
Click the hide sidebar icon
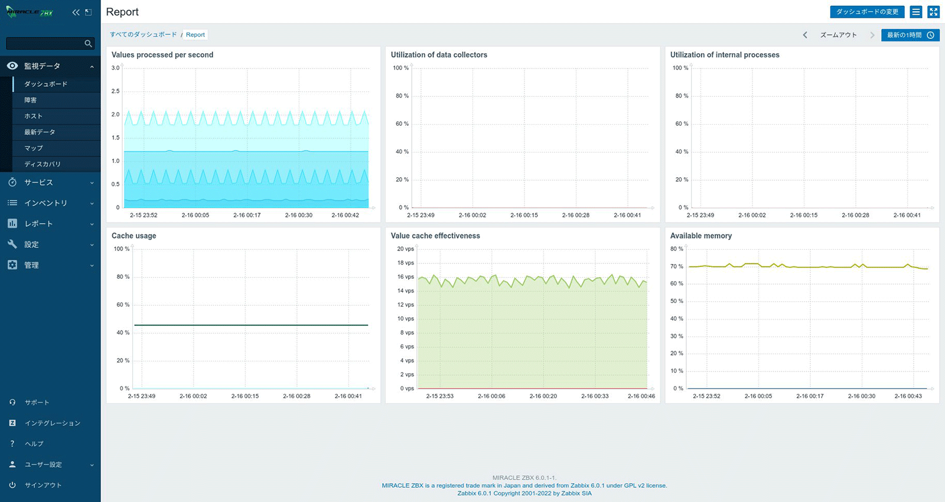pos(89,12)
